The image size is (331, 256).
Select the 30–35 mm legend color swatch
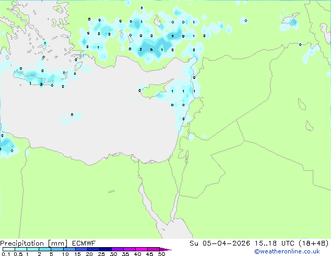[x=117, y=249]
